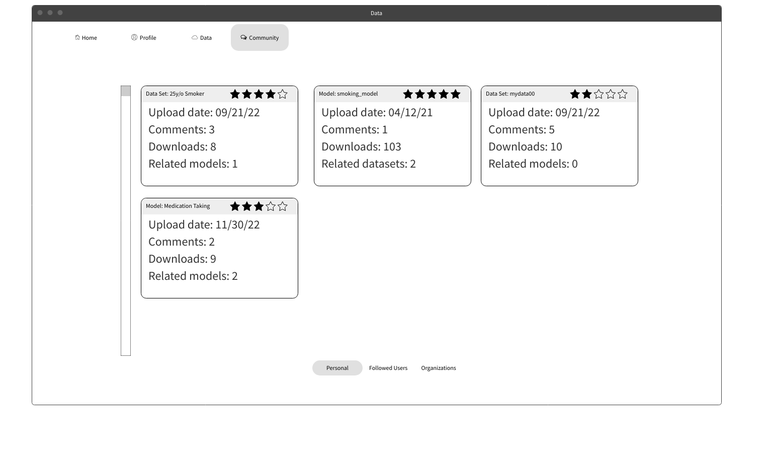Show Followed Users content

pyautogui.click(x=388, y=368)
